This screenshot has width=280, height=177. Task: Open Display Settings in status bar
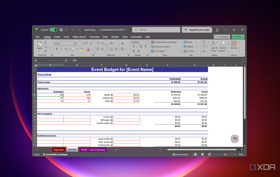point(180,154)
